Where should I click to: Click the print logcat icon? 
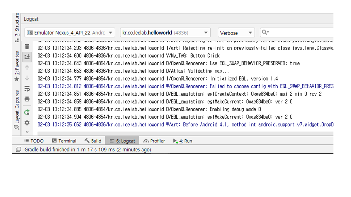[27, 99]
